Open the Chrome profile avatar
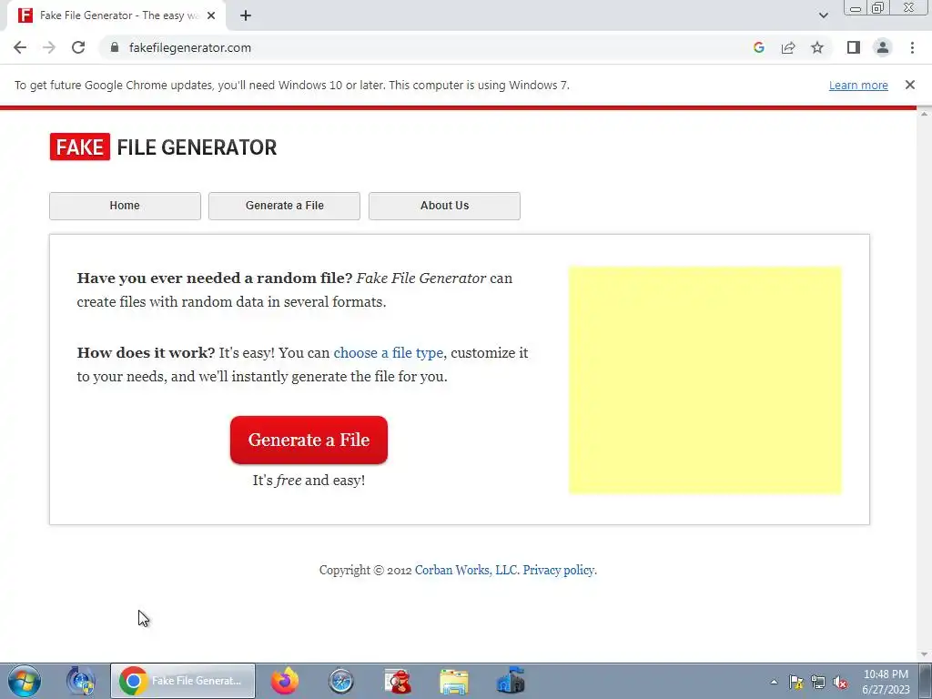The image size is (932, 699). [883, 47]
